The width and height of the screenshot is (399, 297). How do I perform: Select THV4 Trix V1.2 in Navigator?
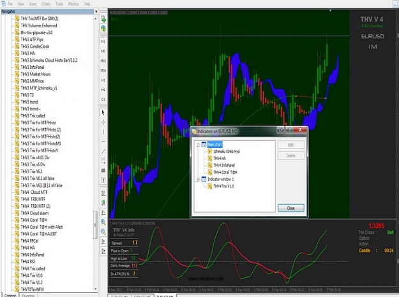31,282
